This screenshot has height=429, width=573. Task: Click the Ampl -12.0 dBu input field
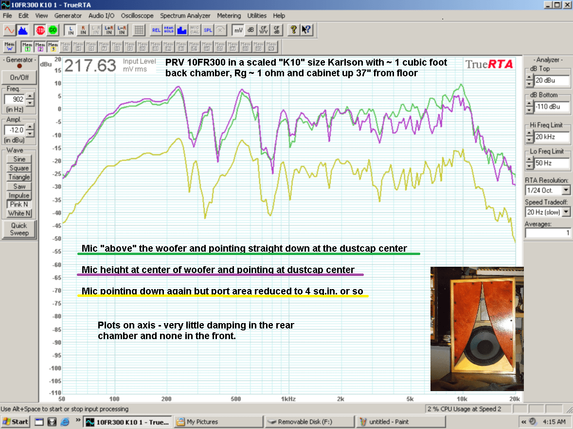[15, 130]
